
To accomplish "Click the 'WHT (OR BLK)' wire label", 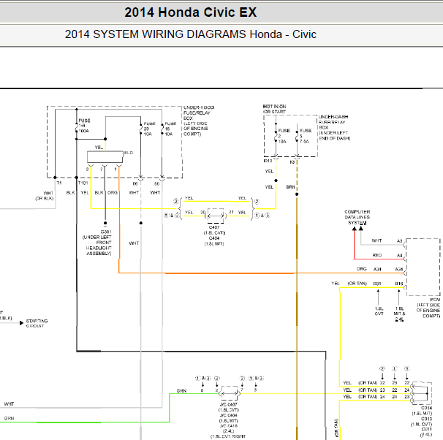I will click(45, 196).
